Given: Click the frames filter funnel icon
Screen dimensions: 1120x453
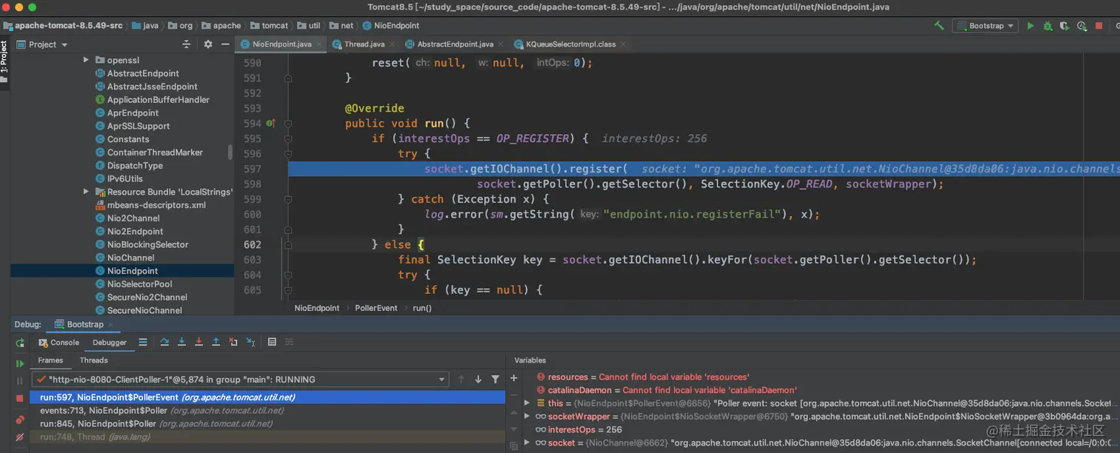Looking at the screenshot, I should point(495,380).
